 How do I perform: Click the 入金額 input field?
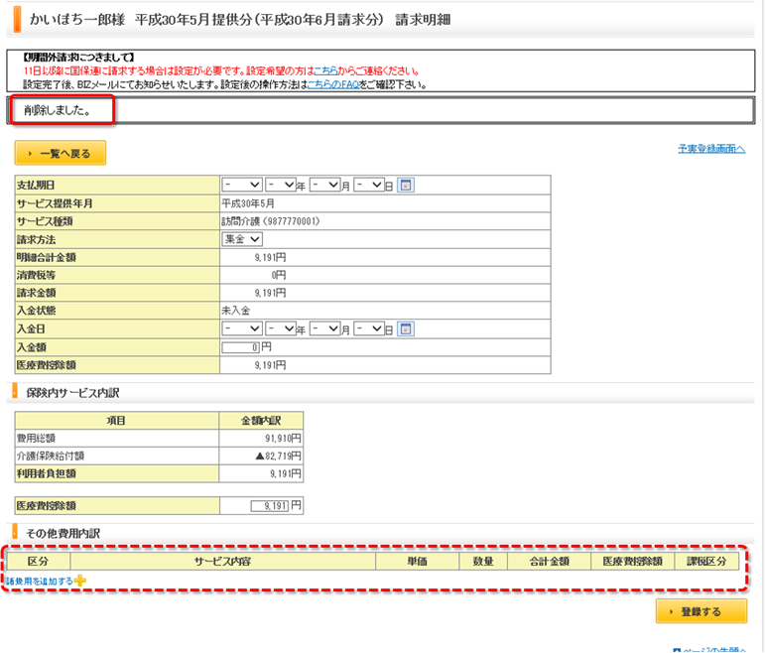point(240,347)
